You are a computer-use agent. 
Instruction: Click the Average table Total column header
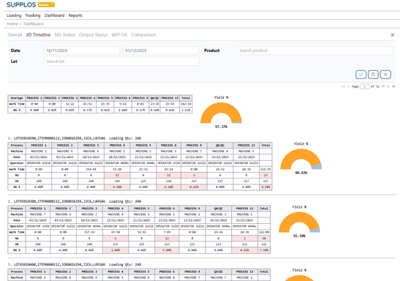point(186,98)
